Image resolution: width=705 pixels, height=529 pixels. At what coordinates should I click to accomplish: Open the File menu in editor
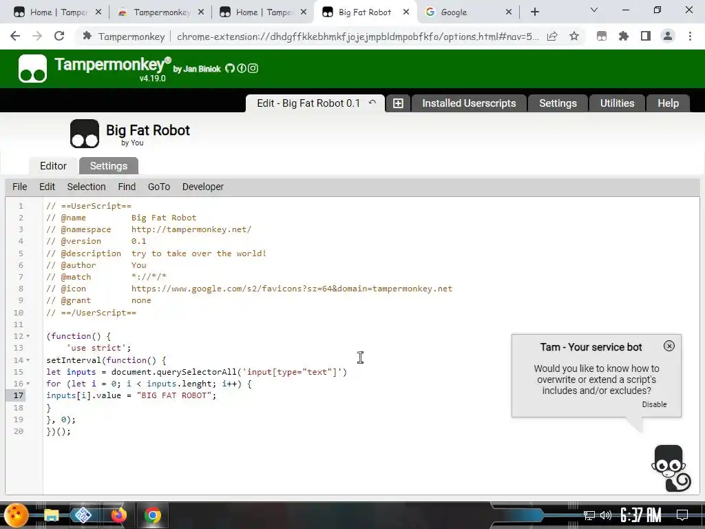[x=20, y=187]
